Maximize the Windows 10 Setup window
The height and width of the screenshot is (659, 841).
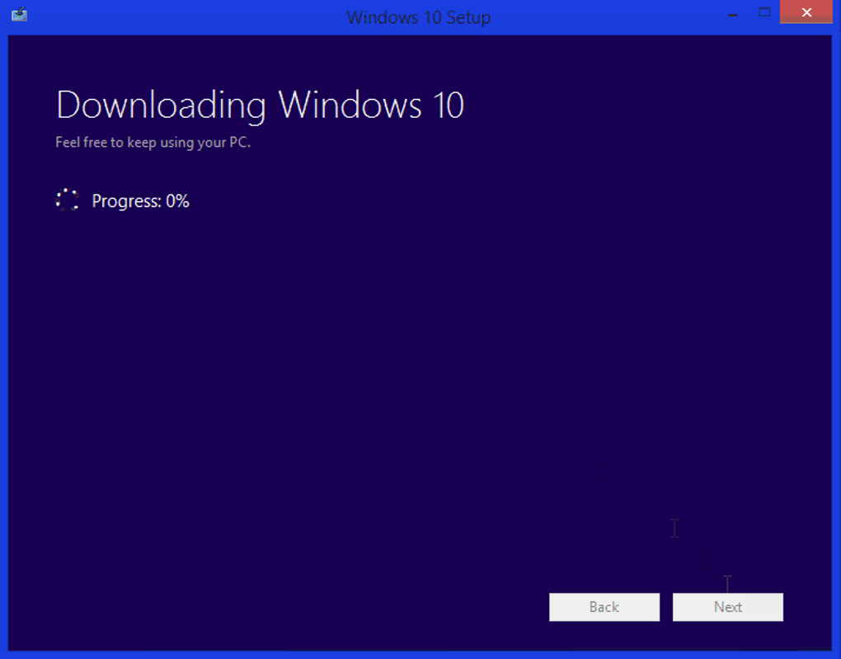pos(764,13)
